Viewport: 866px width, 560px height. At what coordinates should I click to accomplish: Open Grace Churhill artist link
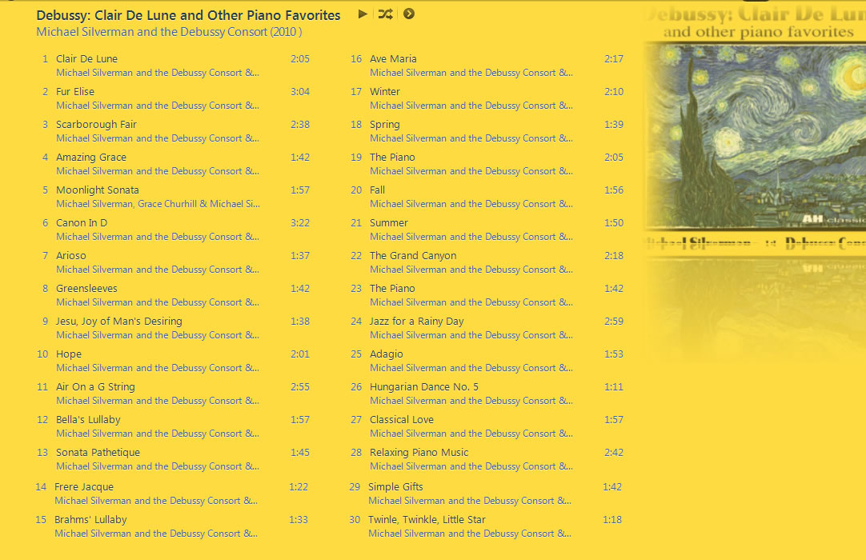pos(166,204)
